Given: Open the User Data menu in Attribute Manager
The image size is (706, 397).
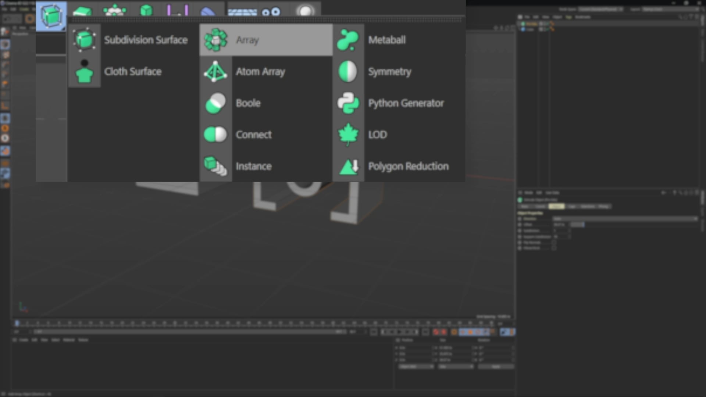Looking at the screenshot, I should pyautogui.click(x=552, y=193).
